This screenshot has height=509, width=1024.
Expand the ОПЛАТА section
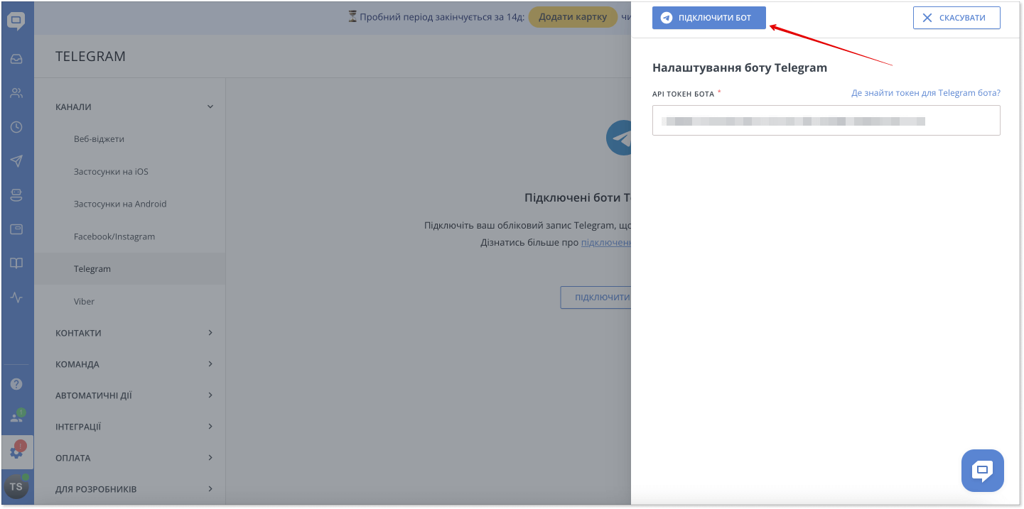coord(135,458)
